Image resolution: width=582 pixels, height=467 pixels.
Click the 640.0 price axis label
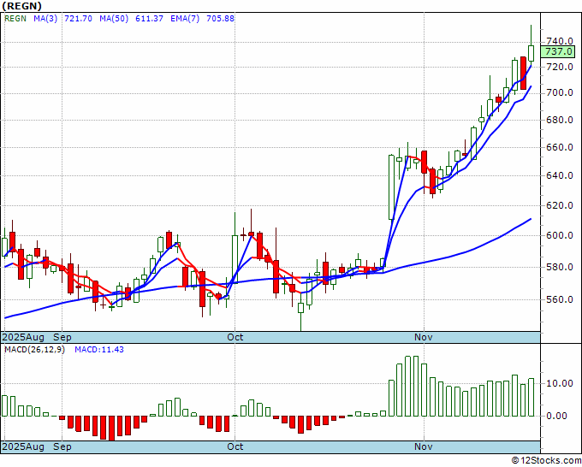(x=560, y=176)
